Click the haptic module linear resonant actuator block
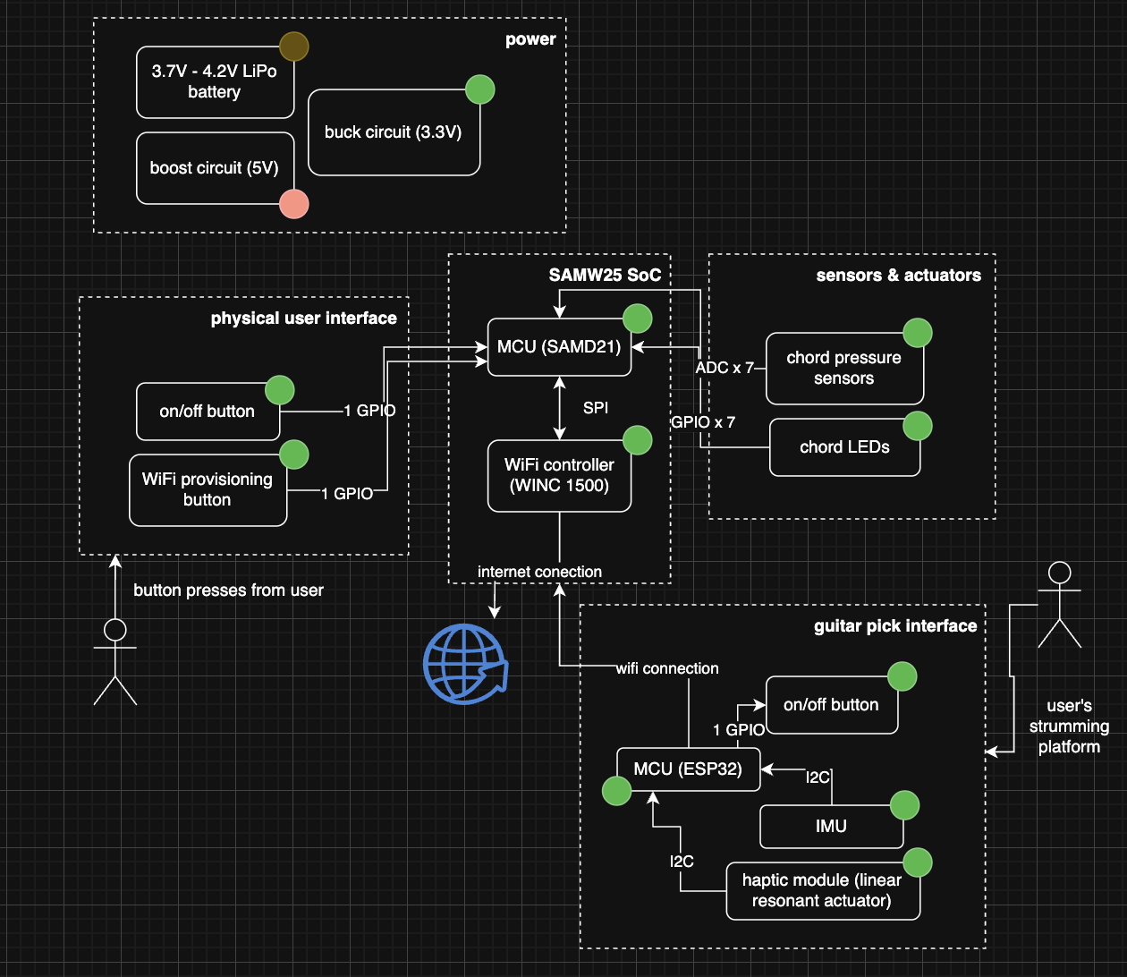The width and height of the screenshot is (1127, 977). pyautogui.click(x=822, y=890)
